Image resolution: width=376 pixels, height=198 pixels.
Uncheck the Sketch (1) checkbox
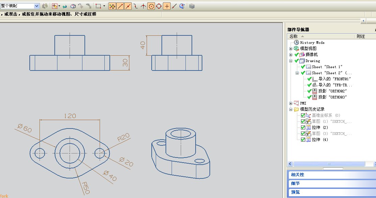(303, 121)
